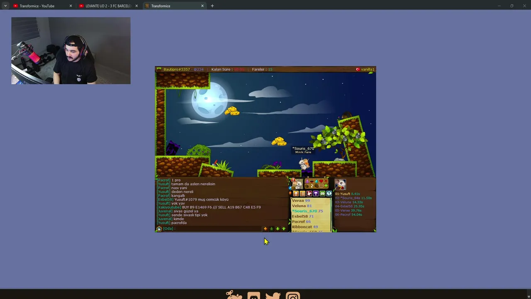Select the purple dance emote icon

[307, 181]
